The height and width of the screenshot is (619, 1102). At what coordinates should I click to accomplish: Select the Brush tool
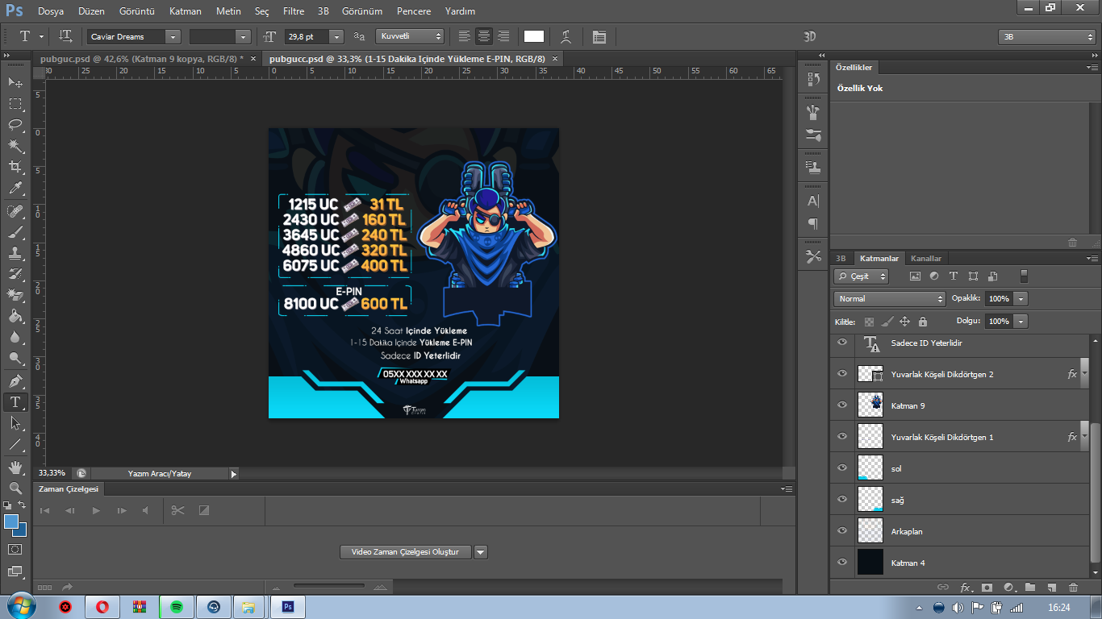15,232
